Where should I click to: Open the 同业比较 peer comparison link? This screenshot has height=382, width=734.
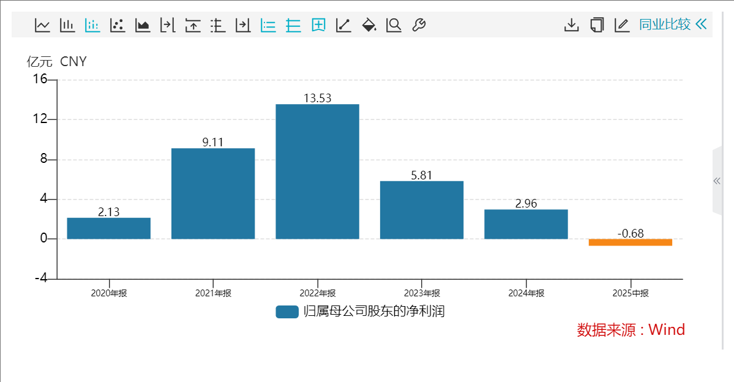(x=665, y=24)
